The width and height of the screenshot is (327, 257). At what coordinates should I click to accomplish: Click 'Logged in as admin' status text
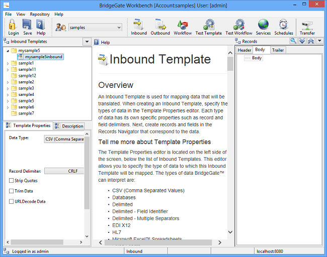(x=30, y=251)
